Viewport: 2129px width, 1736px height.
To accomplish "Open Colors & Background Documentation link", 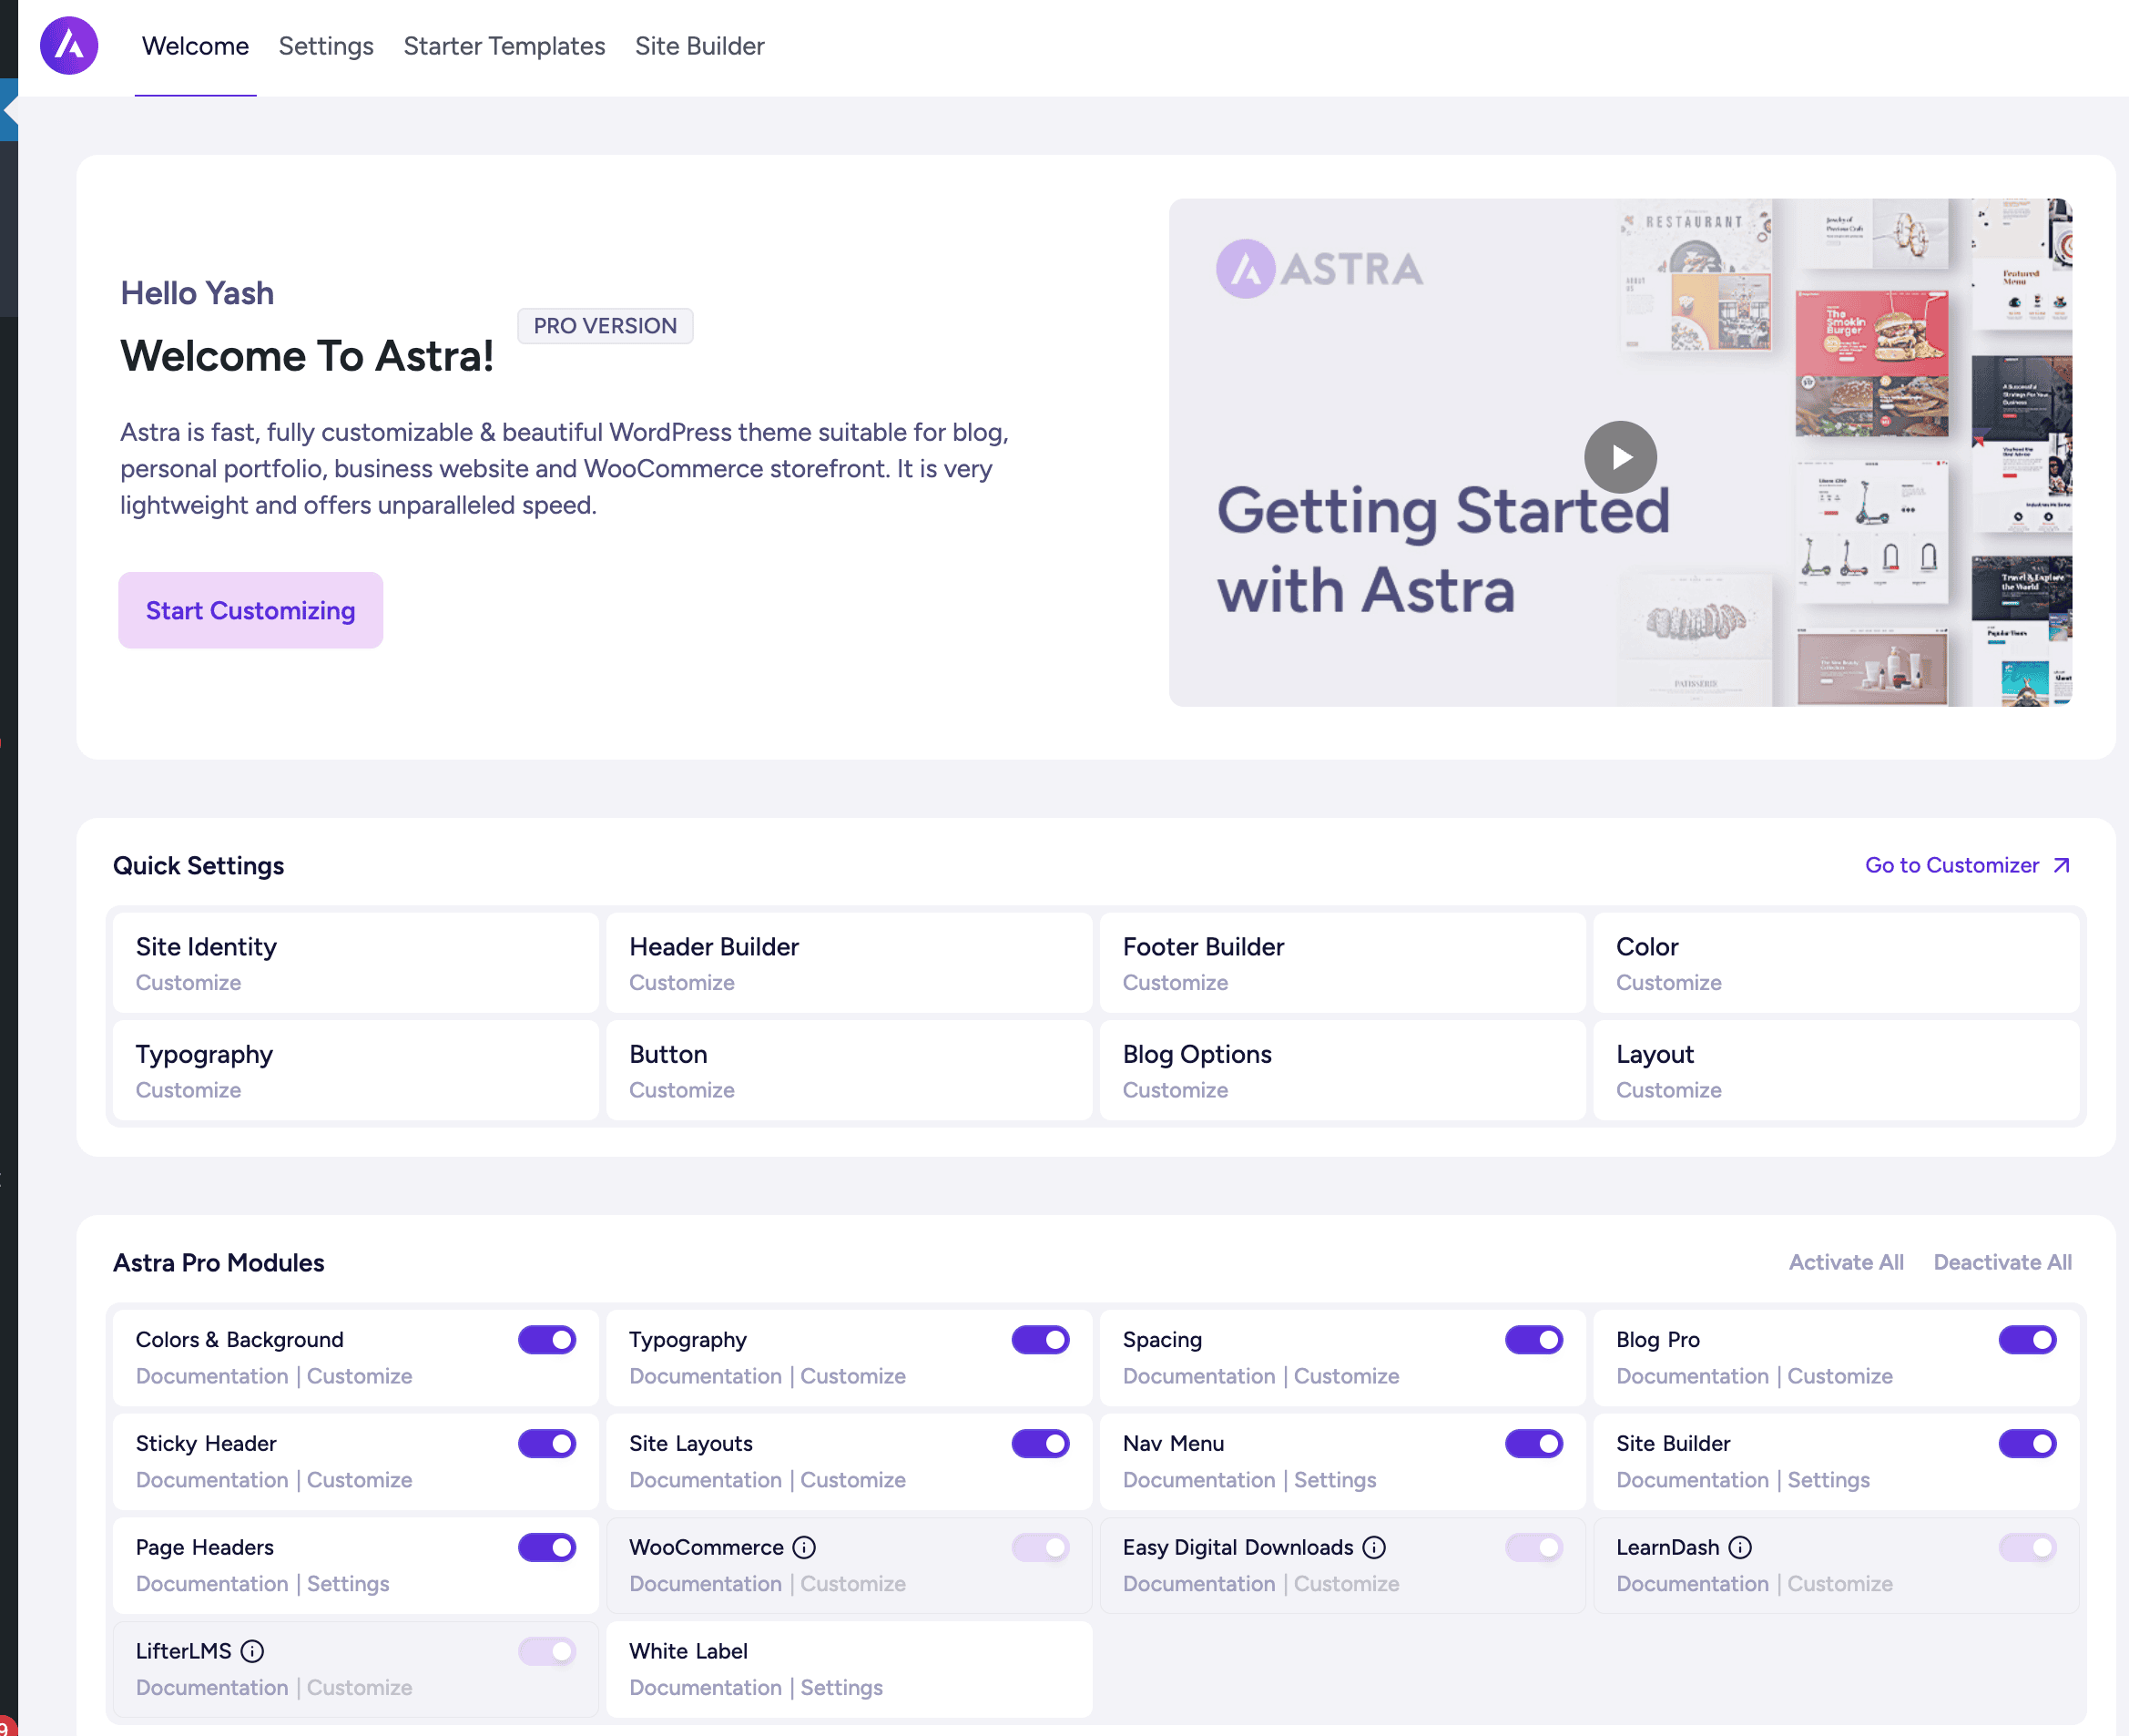I will point(212,1376).
